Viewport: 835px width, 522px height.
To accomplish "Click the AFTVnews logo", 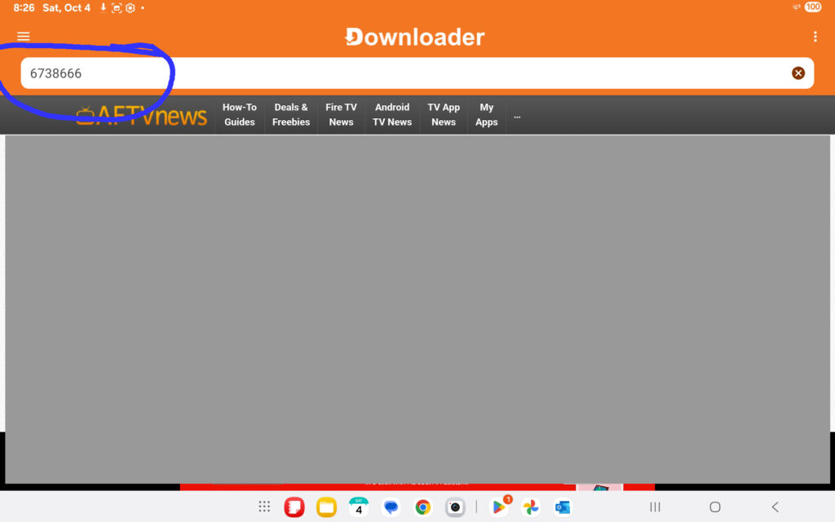I will tap(142, 116).
